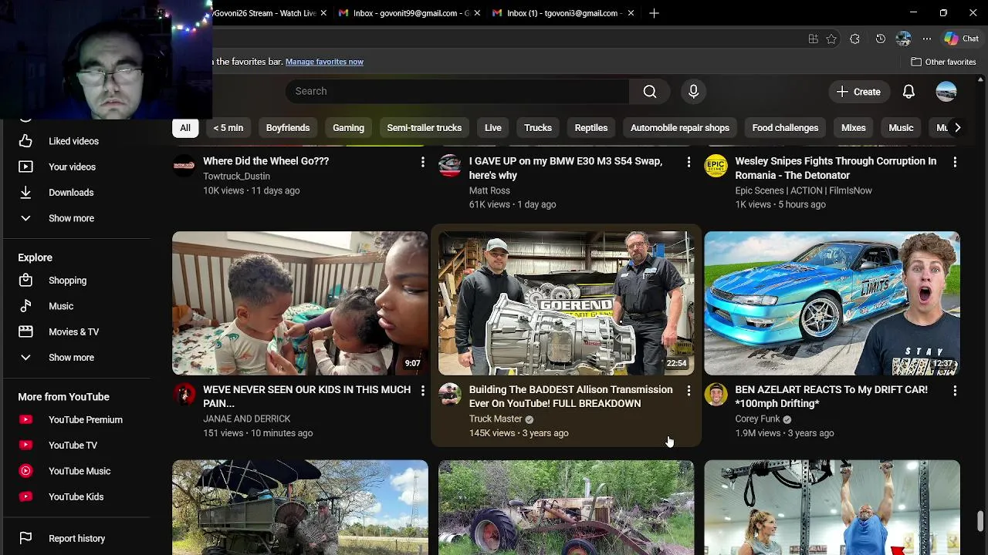
Task: Open a new browser tab
Action: (654, 13)
